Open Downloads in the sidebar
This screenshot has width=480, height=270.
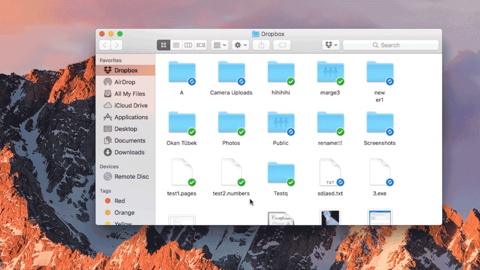[x=126, y=152]
